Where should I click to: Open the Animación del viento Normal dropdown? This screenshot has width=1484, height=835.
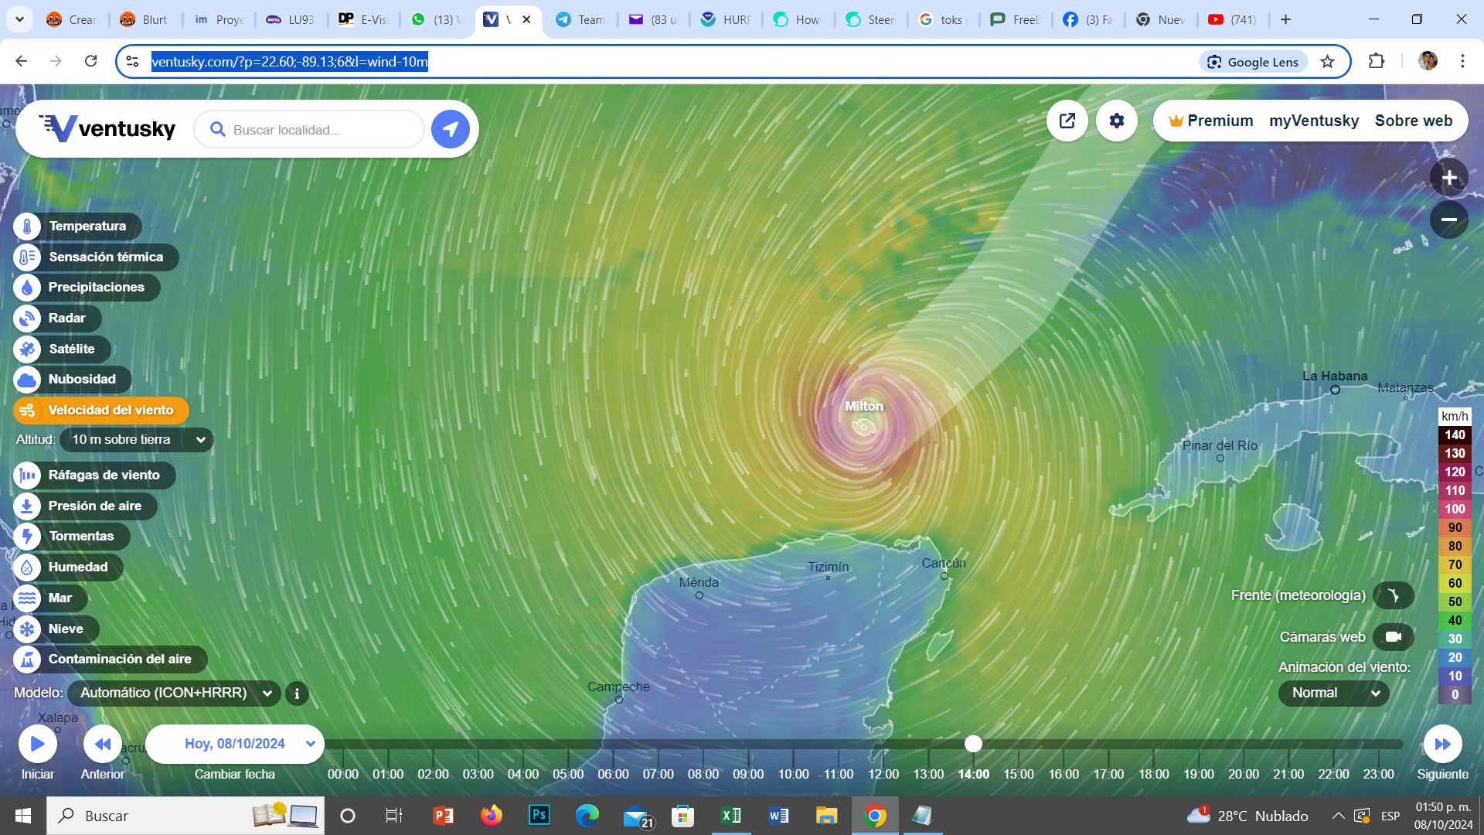tap(1333, 693)
